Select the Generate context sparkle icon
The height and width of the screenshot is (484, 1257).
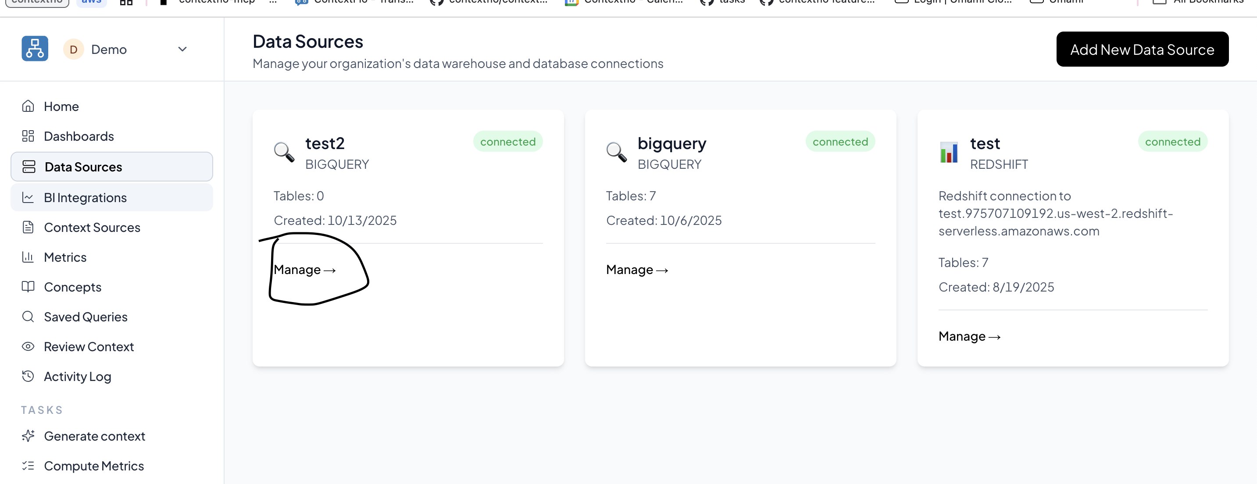pos(29,436)
